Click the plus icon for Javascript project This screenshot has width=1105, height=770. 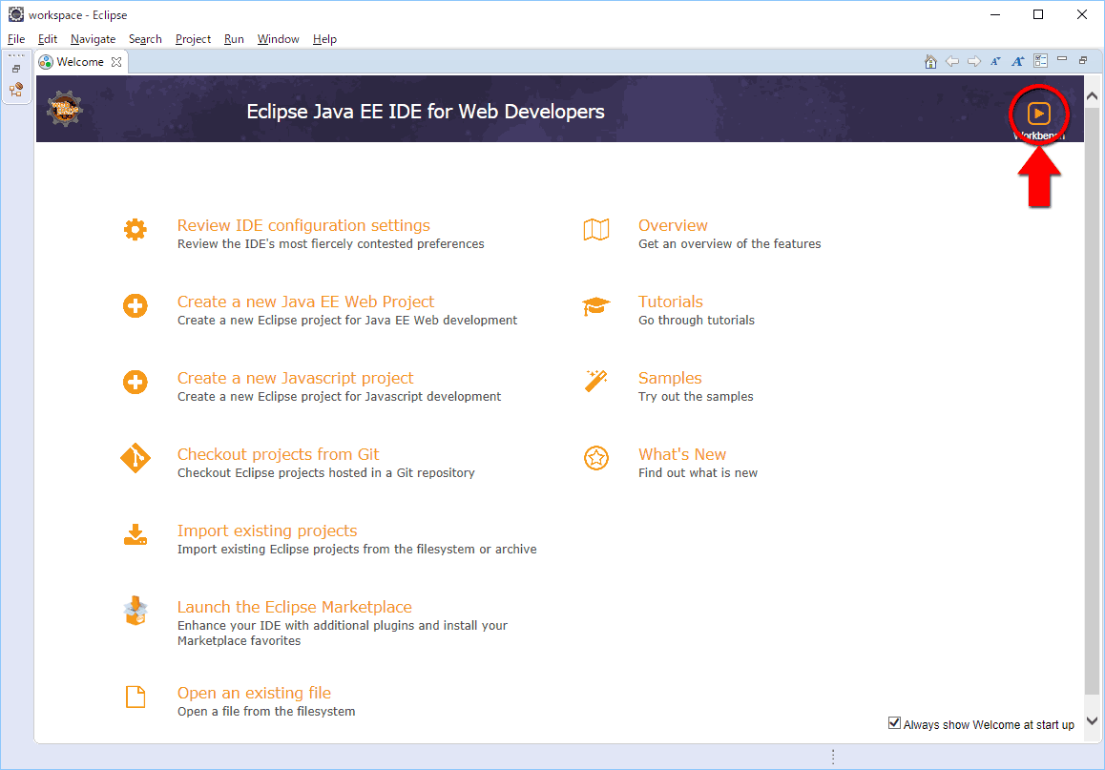tap(136, 383)
